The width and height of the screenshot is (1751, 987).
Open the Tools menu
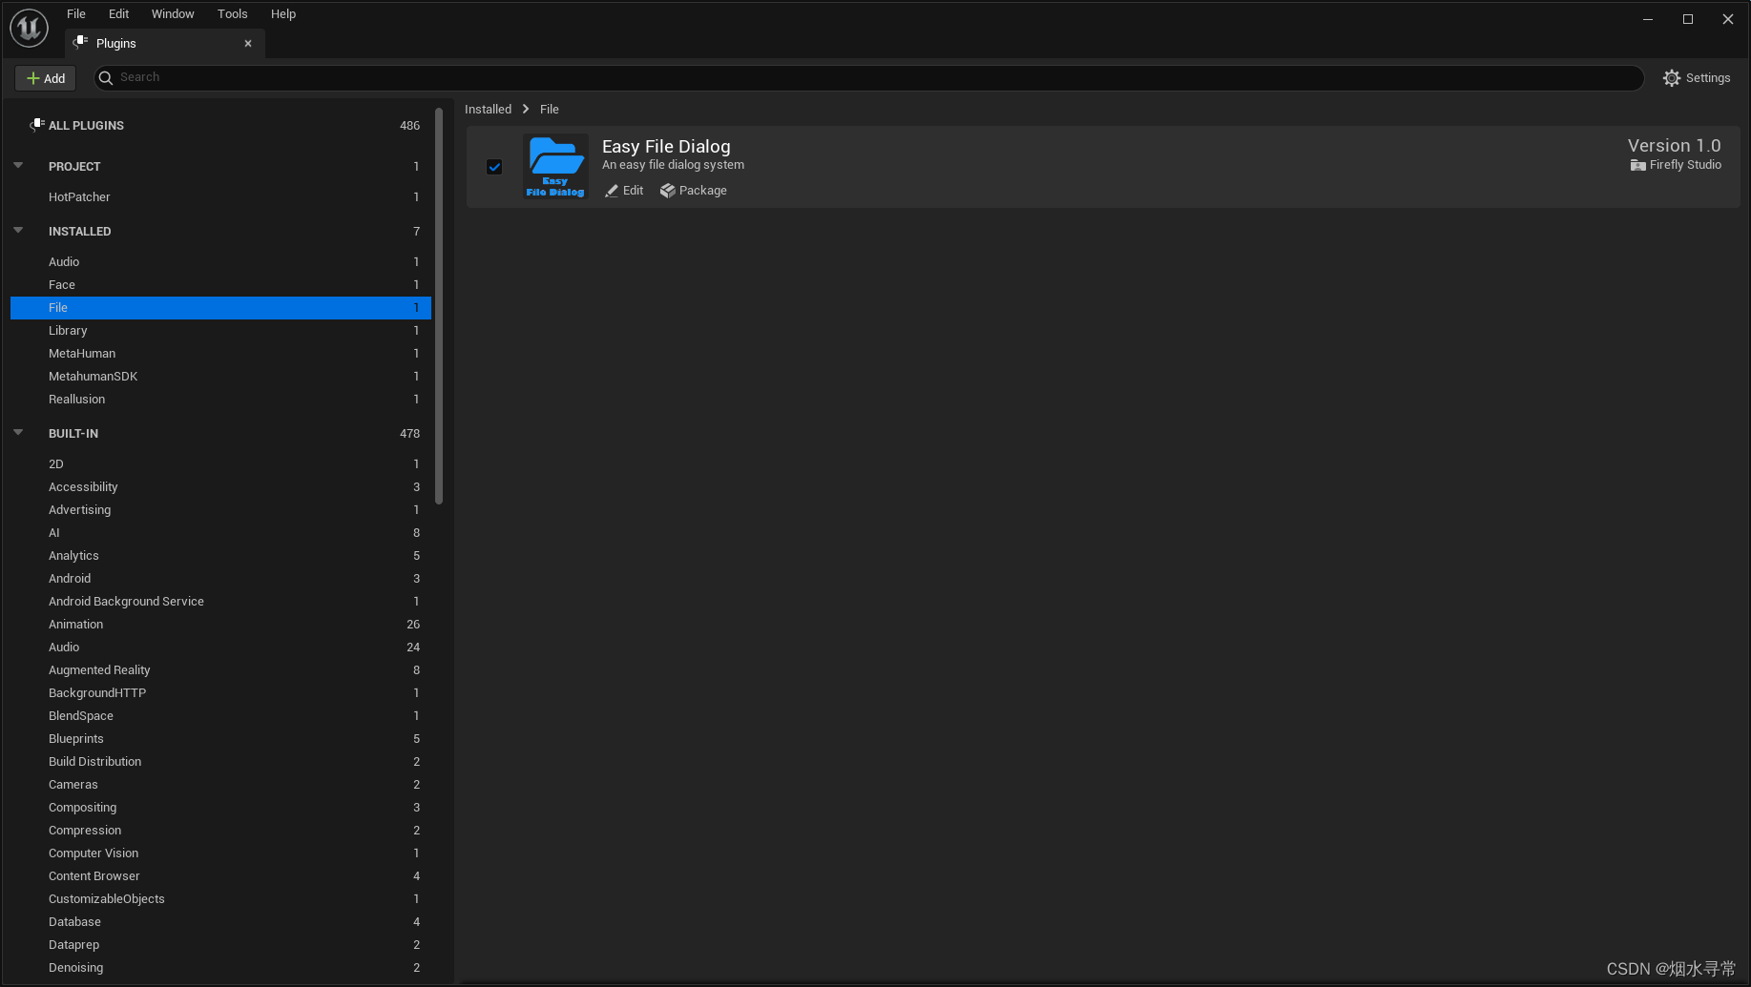pos(232,13)
